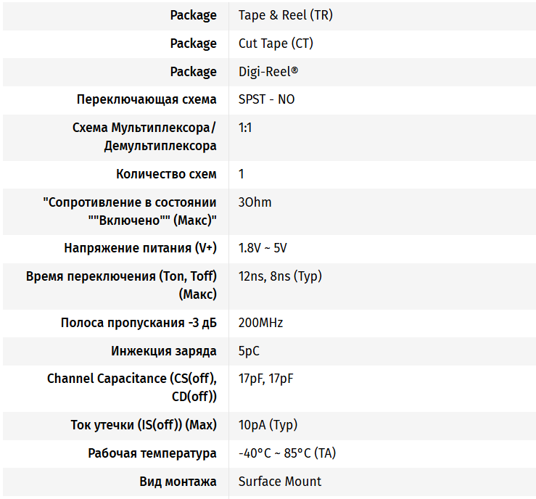This screenshot has width=536, height=499.
Task: Click the "Переключающая схема" label
Action: coord(147,99)
